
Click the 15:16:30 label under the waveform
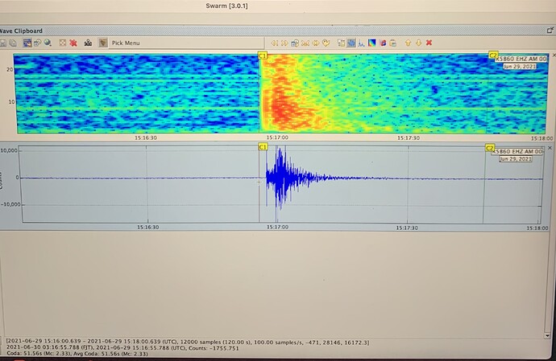pos(148,228)
